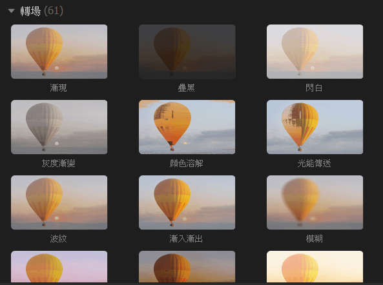
Task: Collapse the 轉場 section triangle
Action: [x=11, y=11]
